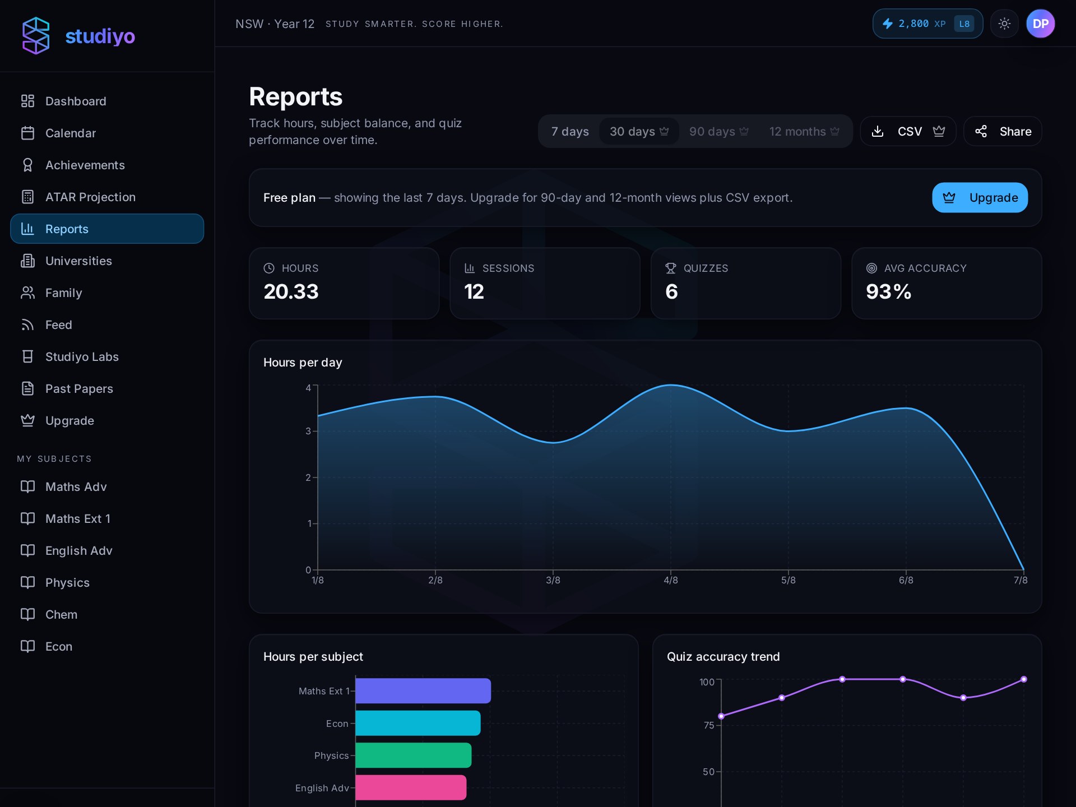Click the Quizzes trophy icon
Screen dimensions: 1076x807
(670, 268)
